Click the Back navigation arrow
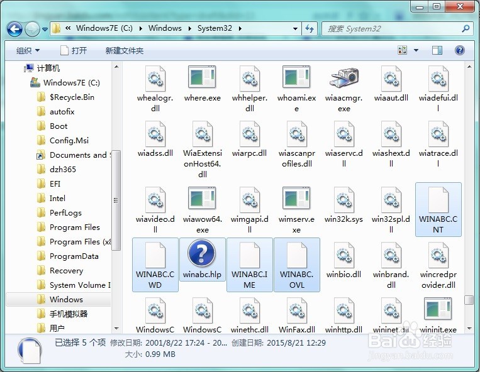This screenshot has height=372, width=480. coord(14,30)
